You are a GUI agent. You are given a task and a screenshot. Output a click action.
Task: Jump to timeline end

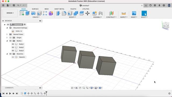tap(17, 93)
